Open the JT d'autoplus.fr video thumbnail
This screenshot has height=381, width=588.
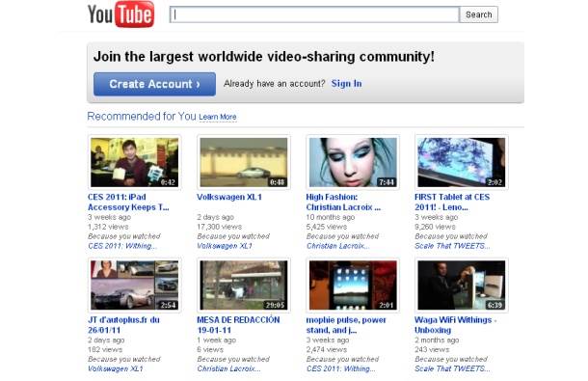(x=135, y=285)
